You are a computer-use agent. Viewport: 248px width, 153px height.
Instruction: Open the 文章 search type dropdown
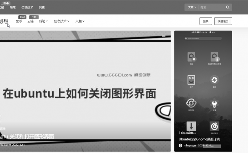(192, 7)
